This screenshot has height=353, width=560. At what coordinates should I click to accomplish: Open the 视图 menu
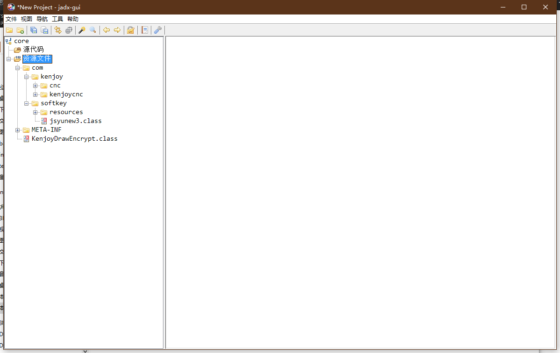[27, 19]
